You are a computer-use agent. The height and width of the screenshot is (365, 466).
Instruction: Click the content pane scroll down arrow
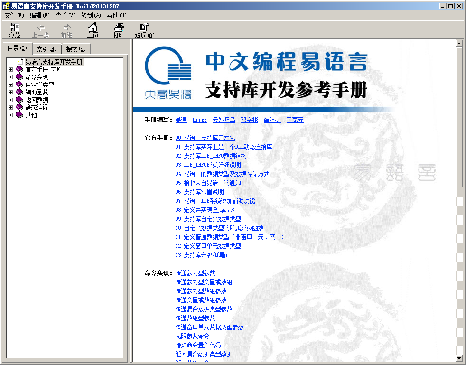click(x=459, y=358)
